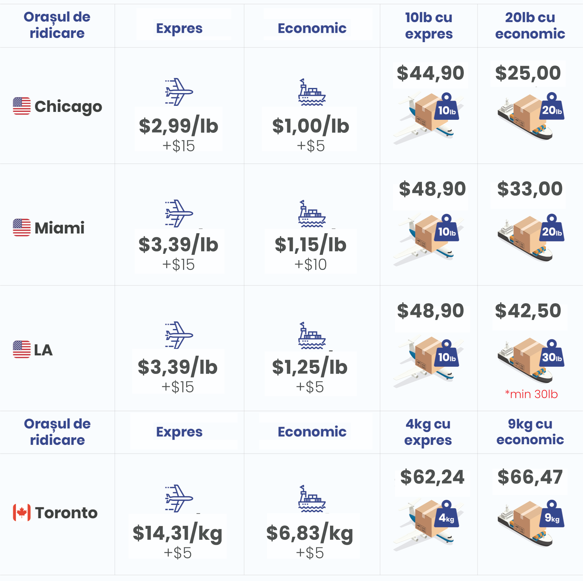Click the US flag beside Miami
The image size is (583, 581).
(22, 227)
